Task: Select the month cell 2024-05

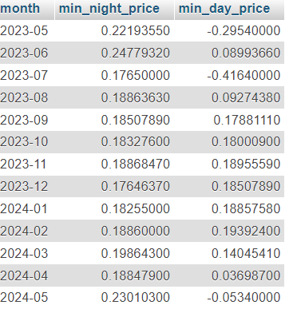Action: coord(24,298)
